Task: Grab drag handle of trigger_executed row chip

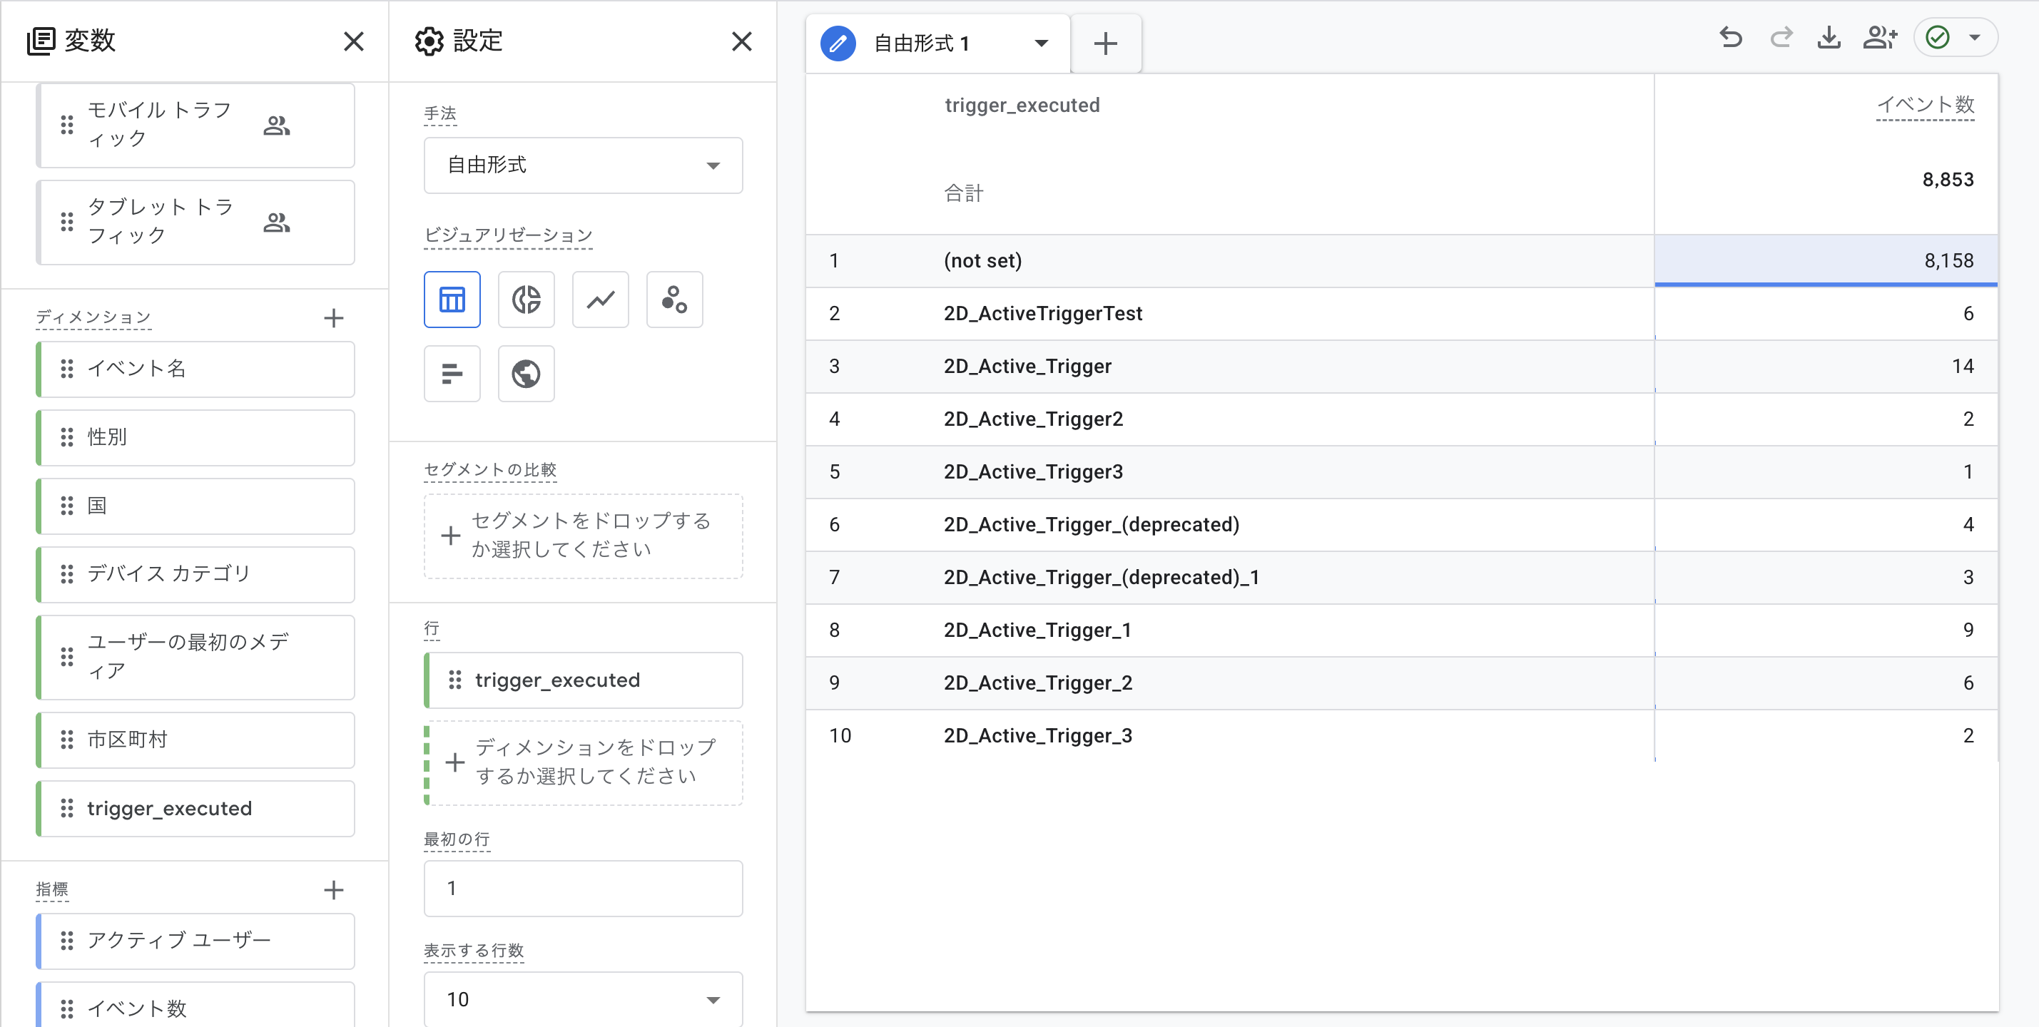Action: pos(455,680)
